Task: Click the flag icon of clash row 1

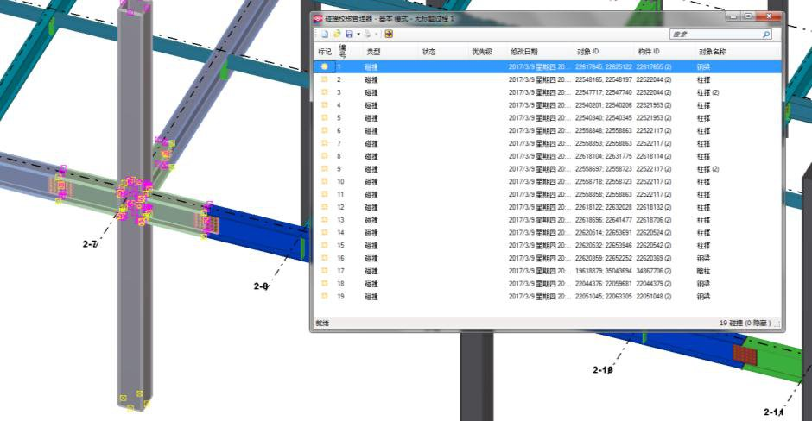Action: click(x=324, y=66)
